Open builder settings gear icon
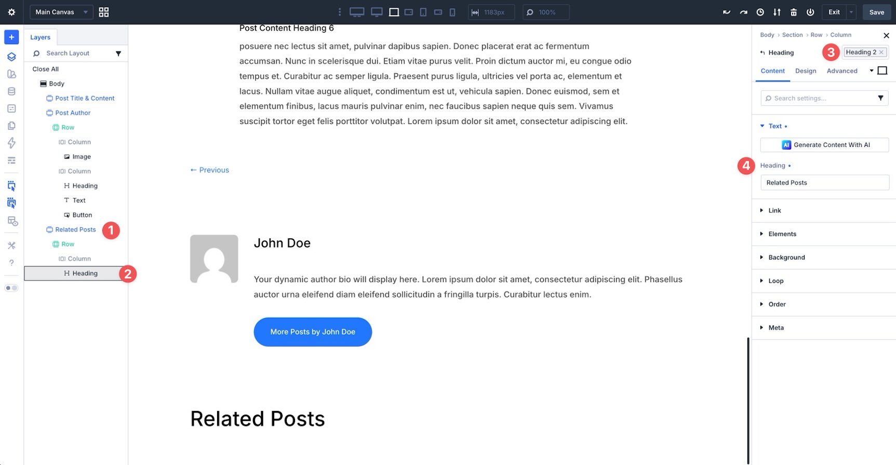The height and width of the screenshot is (465, 896). click(11, 12)
